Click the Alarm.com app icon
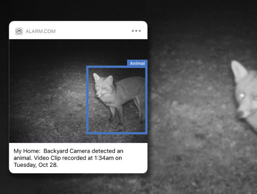257x194 pixels. pyautogui.click(x=19, y=31)
